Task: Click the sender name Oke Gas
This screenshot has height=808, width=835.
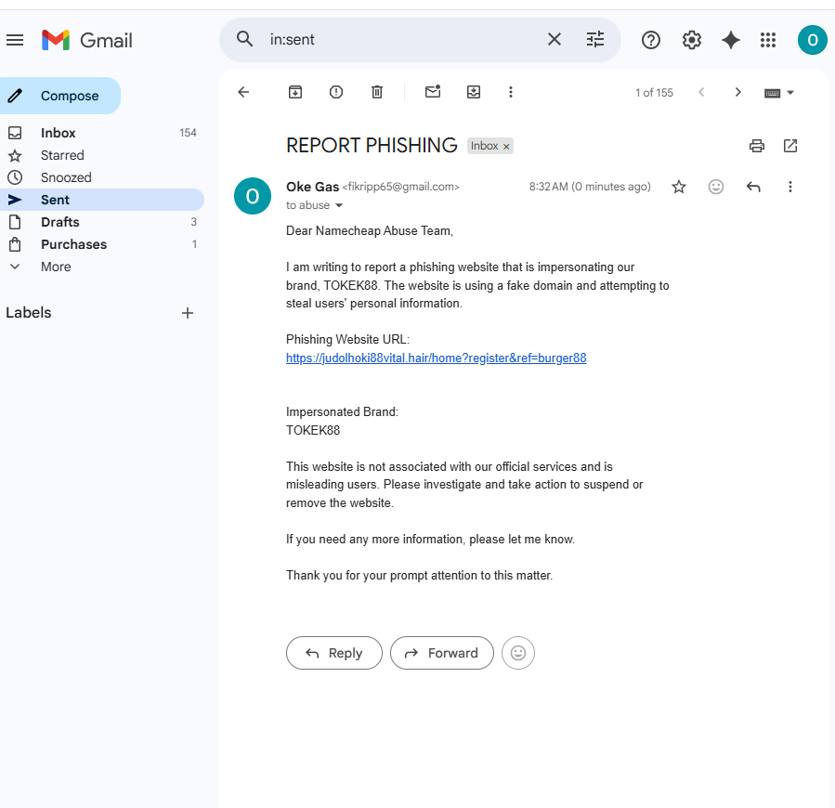Action: tap(313, 187)
